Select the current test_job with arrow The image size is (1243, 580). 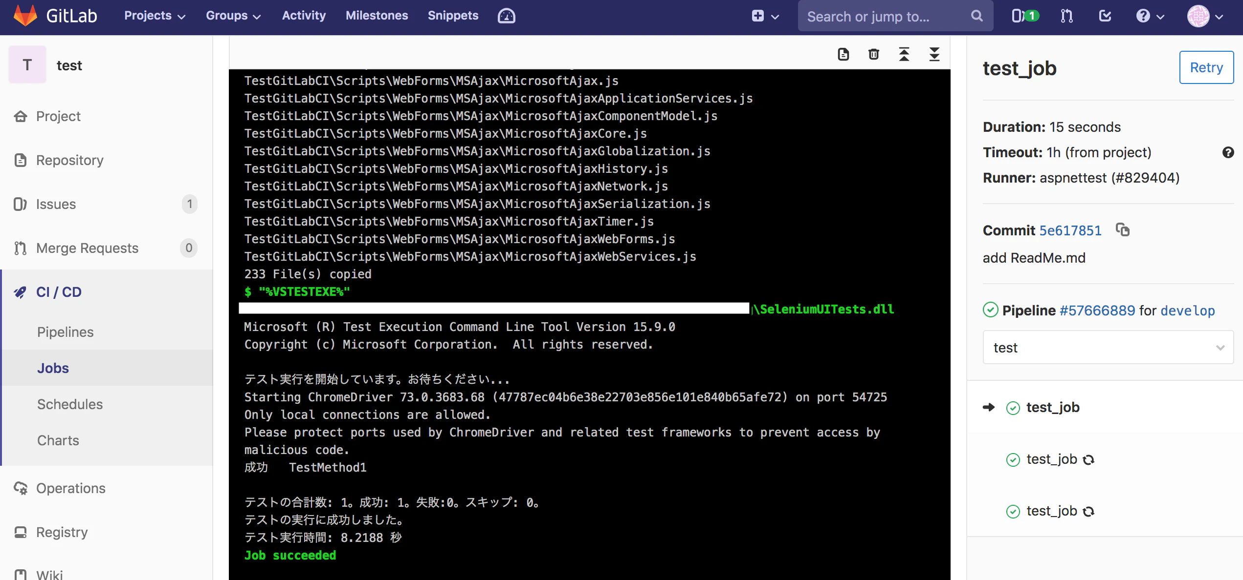pos(1053,407)
